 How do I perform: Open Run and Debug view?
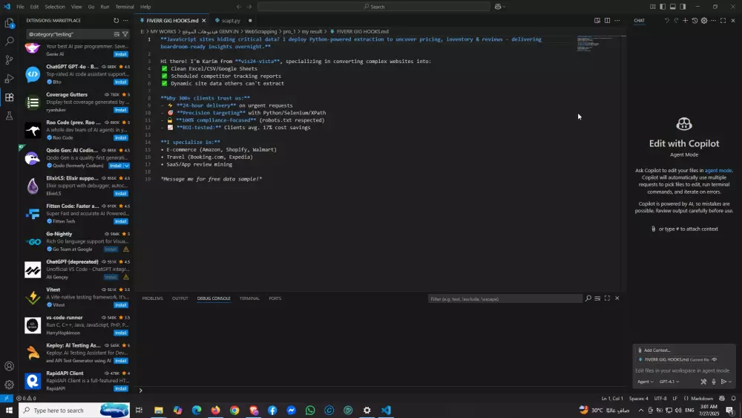[x=9, y=79]
